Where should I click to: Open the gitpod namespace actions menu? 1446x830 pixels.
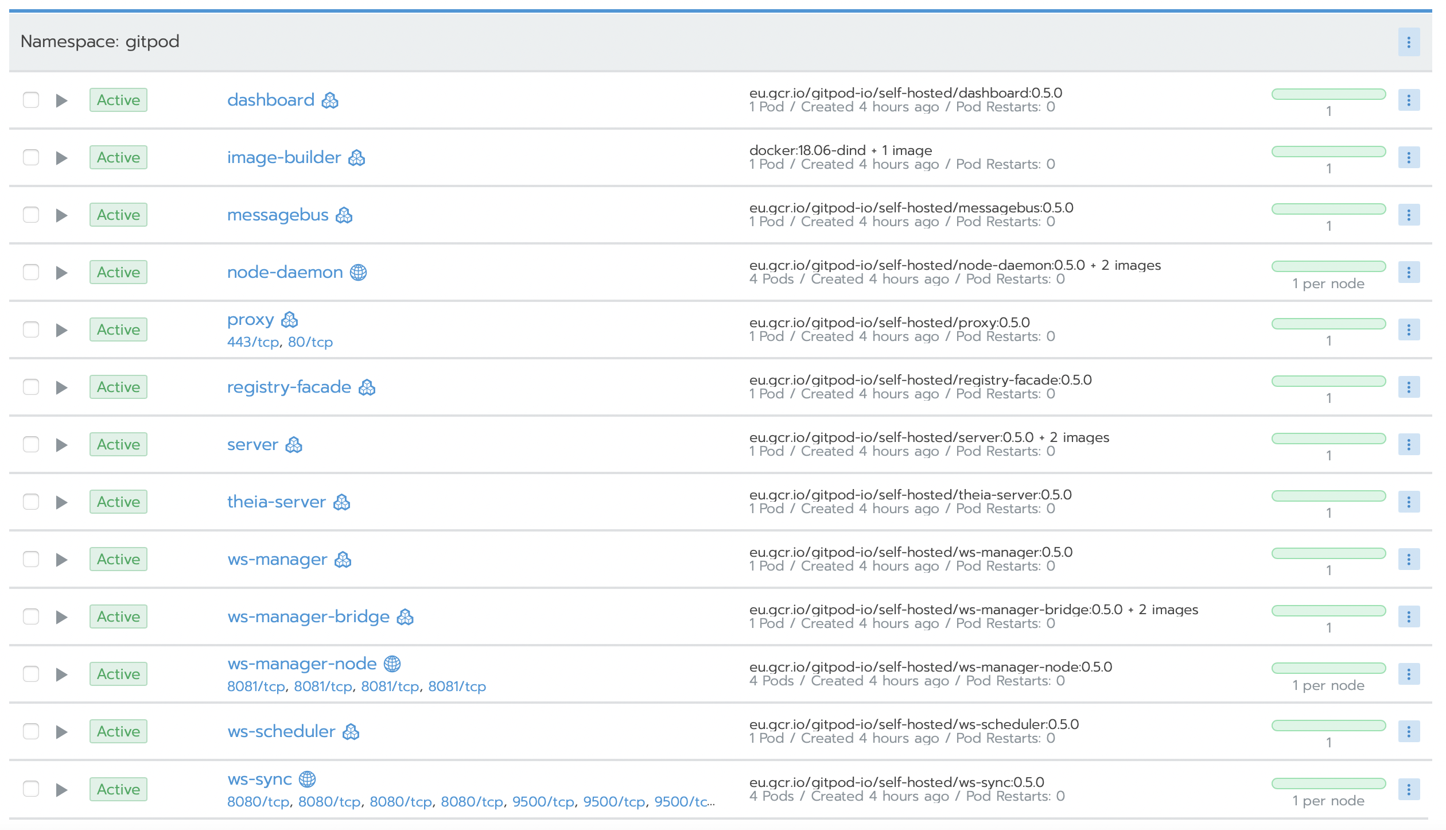(1408, 42)
